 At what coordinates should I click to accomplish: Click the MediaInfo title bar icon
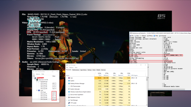click(x=131, y=33)
